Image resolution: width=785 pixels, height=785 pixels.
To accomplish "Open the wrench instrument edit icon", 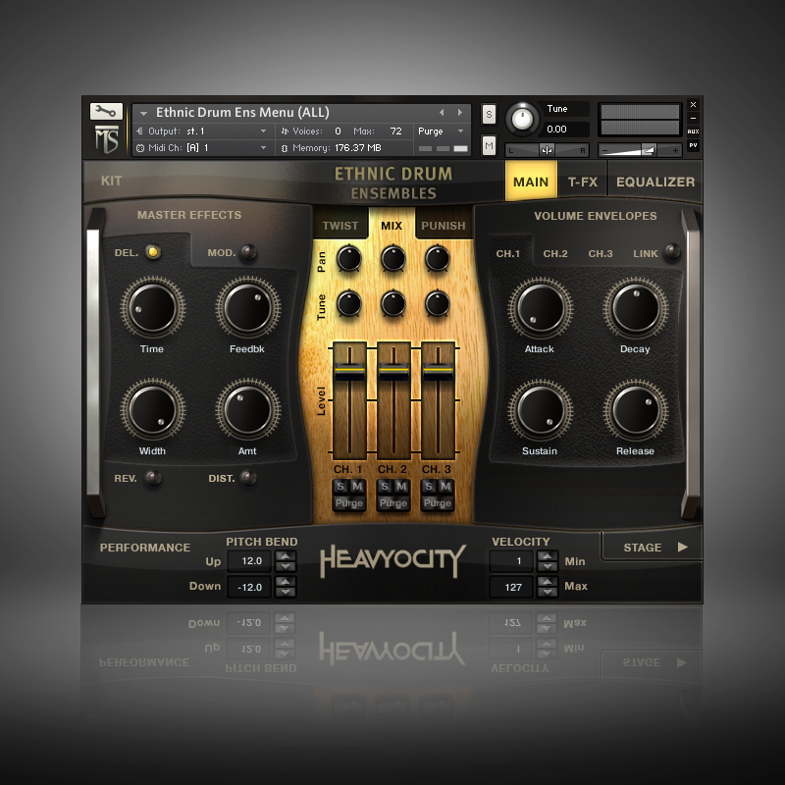I will (106, 111).
